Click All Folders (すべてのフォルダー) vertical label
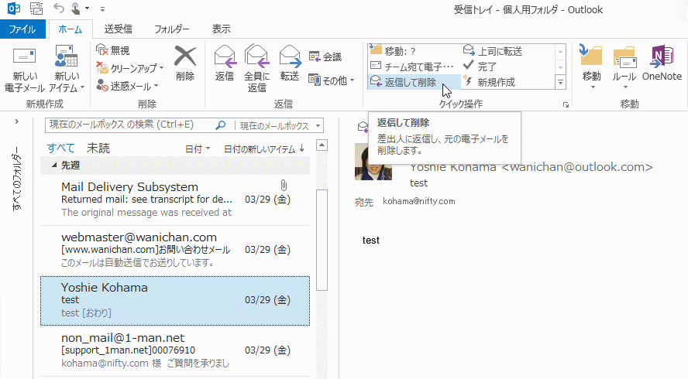The height and width of the screenshot is (379, 688). tap(16, 179)
